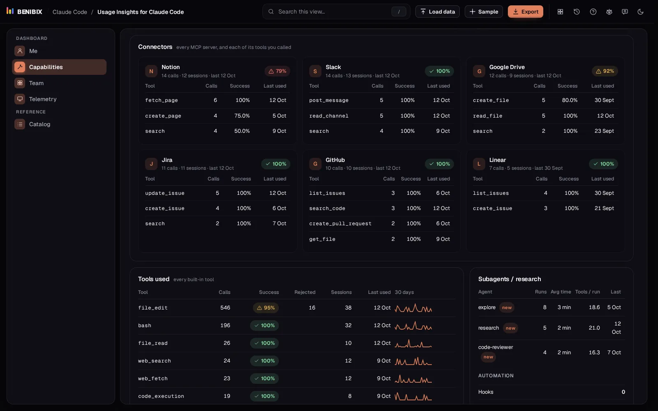Click the Notion connector N badge
This screenshot has width=658, height=411.
(151, 71)
